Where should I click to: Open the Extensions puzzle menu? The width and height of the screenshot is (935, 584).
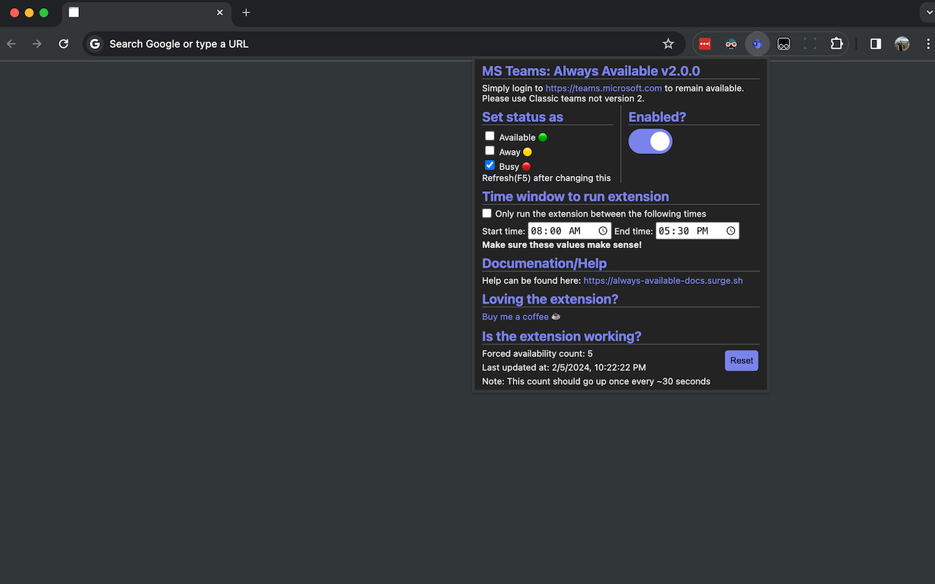836,44
